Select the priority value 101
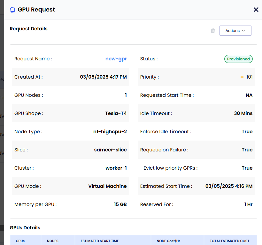Screen dimensions: 262x245 pyautogui.click(x=249, y=77)
